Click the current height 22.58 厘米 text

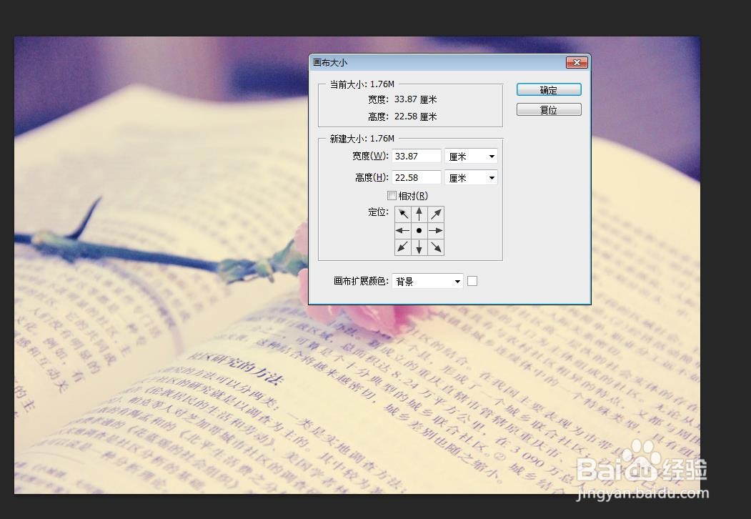pyautogui.click(x=415, y=117)
